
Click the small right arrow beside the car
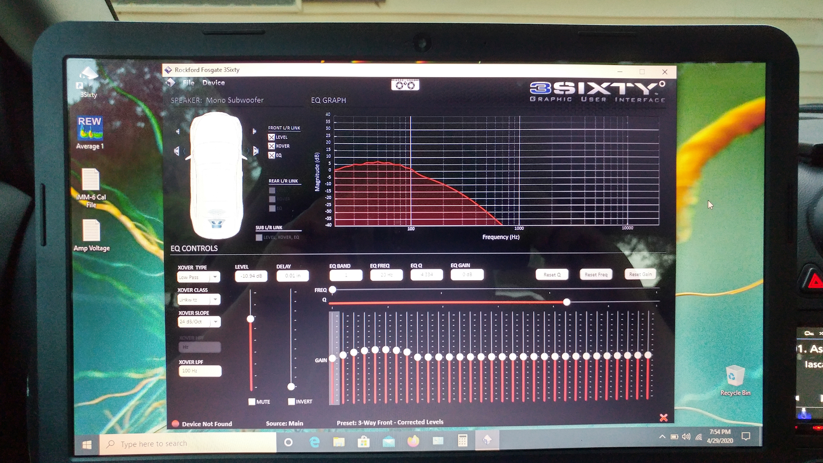[254, 131]
